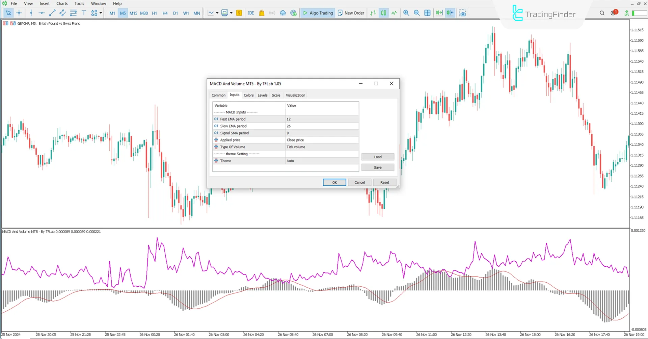648x339 pixels.
Task: Switch to the Colors tab in dialog
Action: click(x=248, y=95)
